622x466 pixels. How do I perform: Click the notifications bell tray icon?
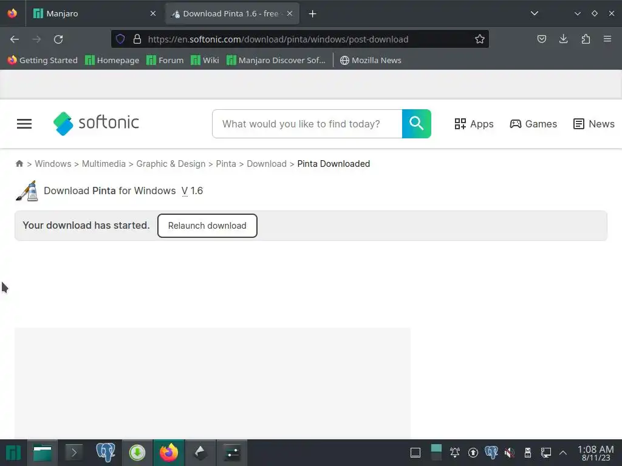click(x=455, y=453)
